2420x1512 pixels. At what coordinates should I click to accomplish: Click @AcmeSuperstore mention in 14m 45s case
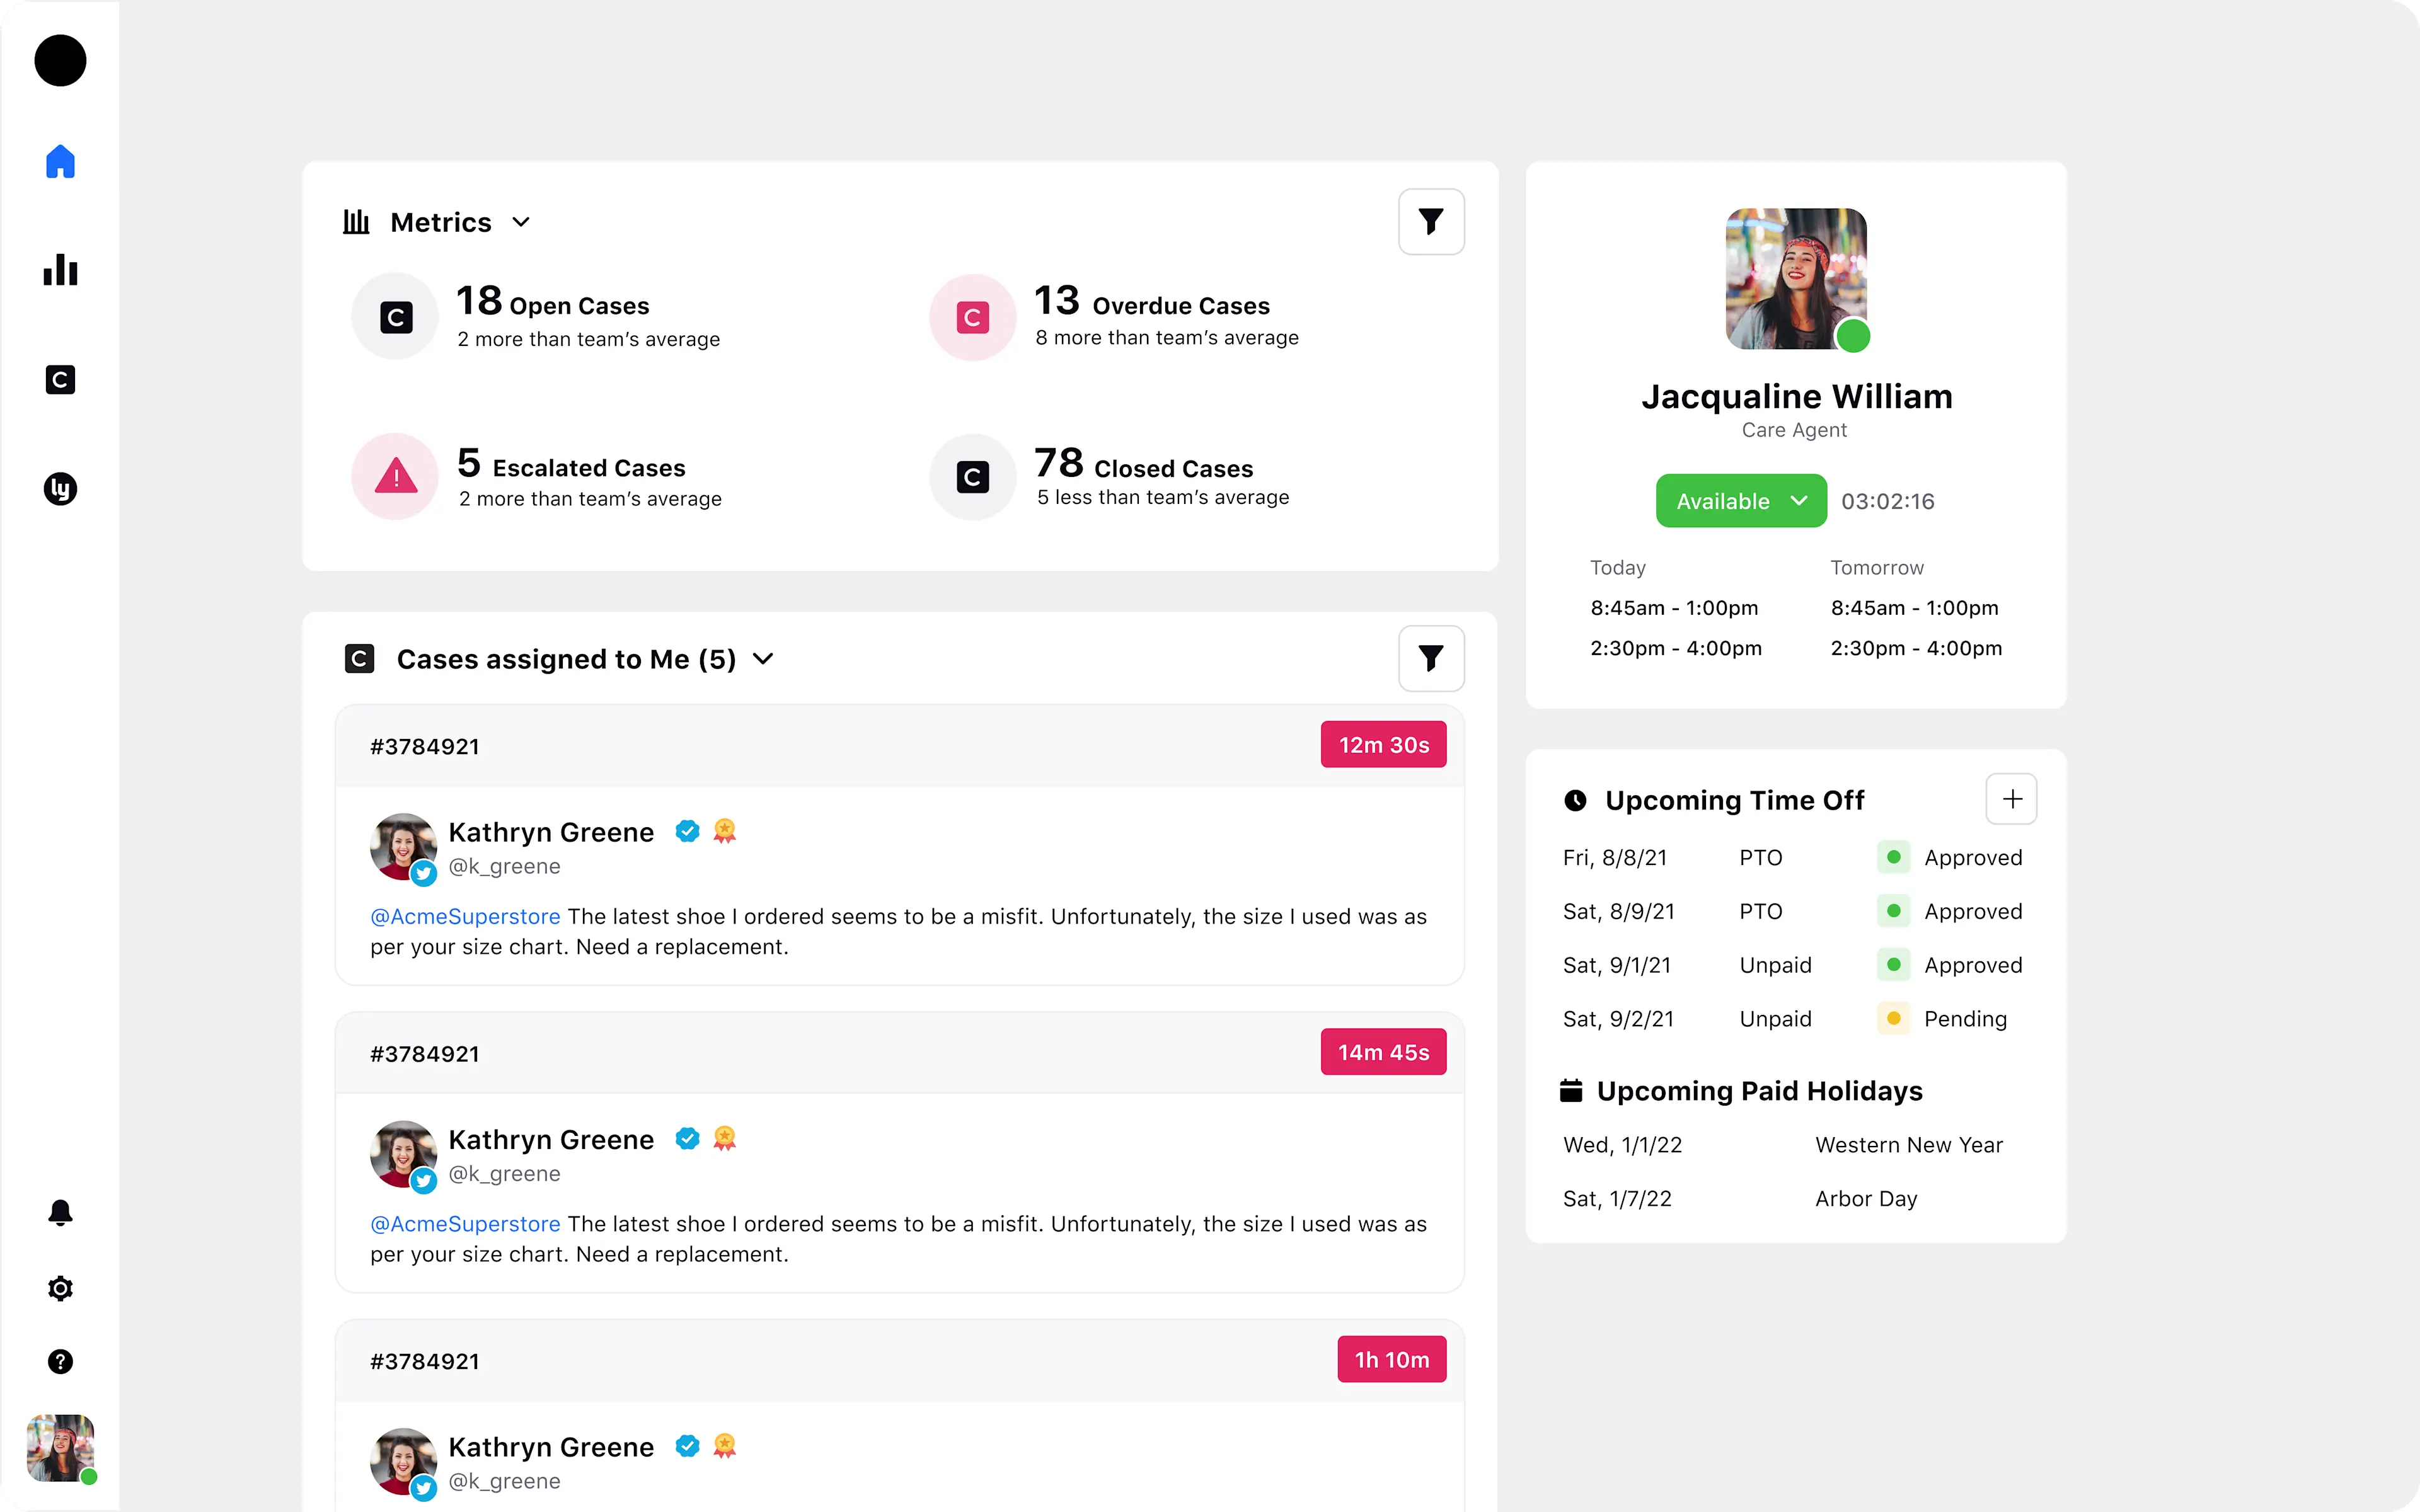pos(465,1223)
